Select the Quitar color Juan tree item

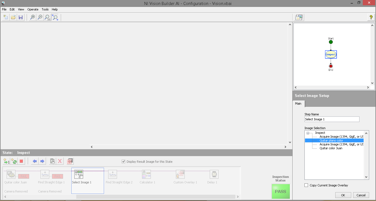(x=331, y=148)
